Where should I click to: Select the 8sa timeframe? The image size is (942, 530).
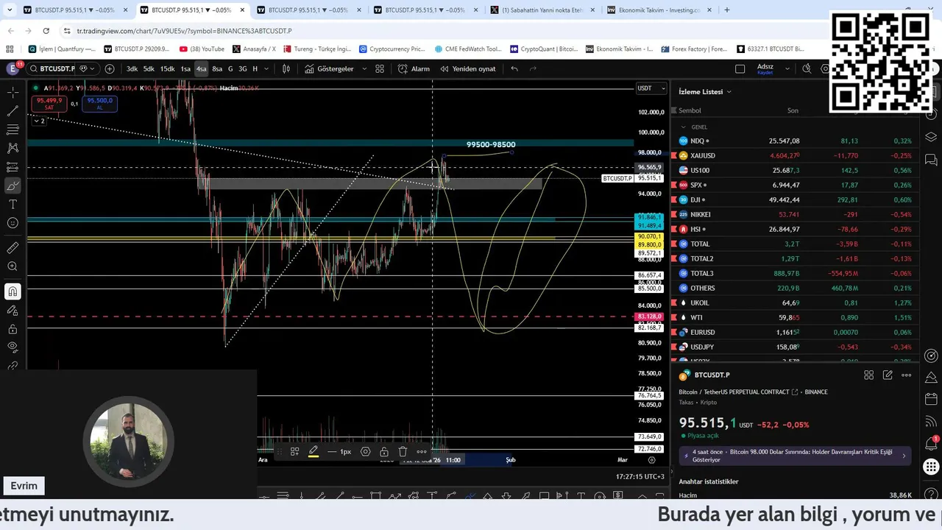coord(217,68)
